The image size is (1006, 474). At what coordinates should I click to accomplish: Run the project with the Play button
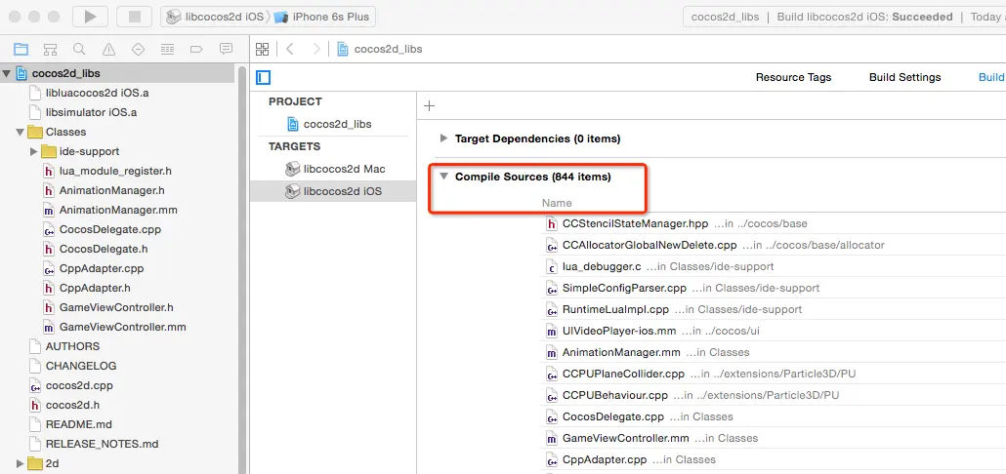pos(90,17)
